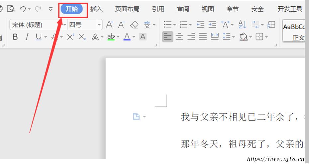Image resolution: width=309 pixels, height=164 pixels.
Task: Apply borders with the grid icon
Action: point(259,37)
